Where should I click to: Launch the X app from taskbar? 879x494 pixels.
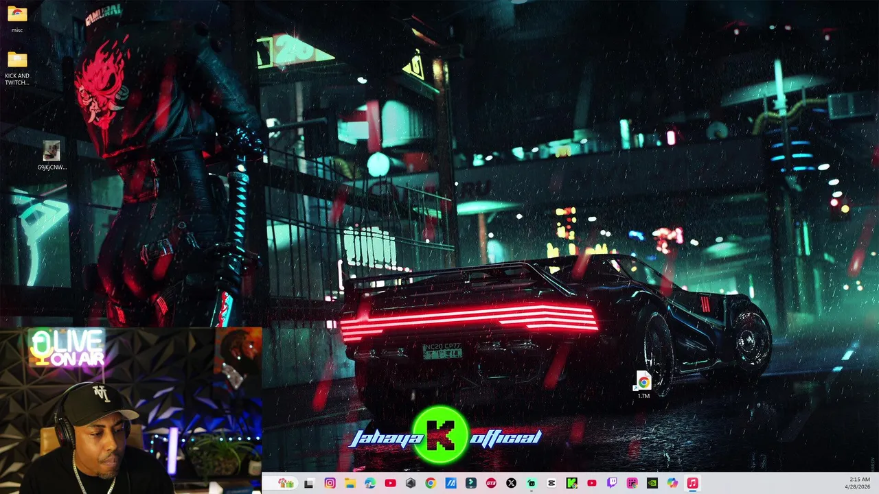[511, 483]
